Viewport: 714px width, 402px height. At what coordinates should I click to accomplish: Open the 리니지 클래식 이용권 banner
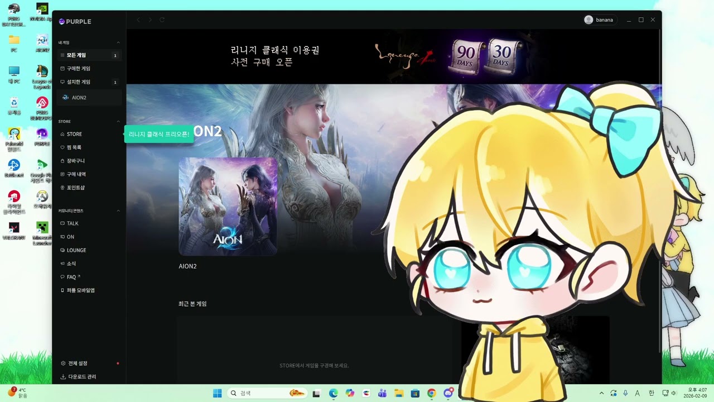[393, 56]
